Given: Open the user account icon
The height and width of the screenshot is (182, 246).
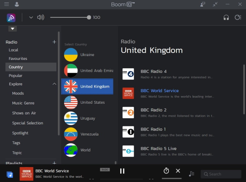Looking at the screenshot, I should pos(17,4).
